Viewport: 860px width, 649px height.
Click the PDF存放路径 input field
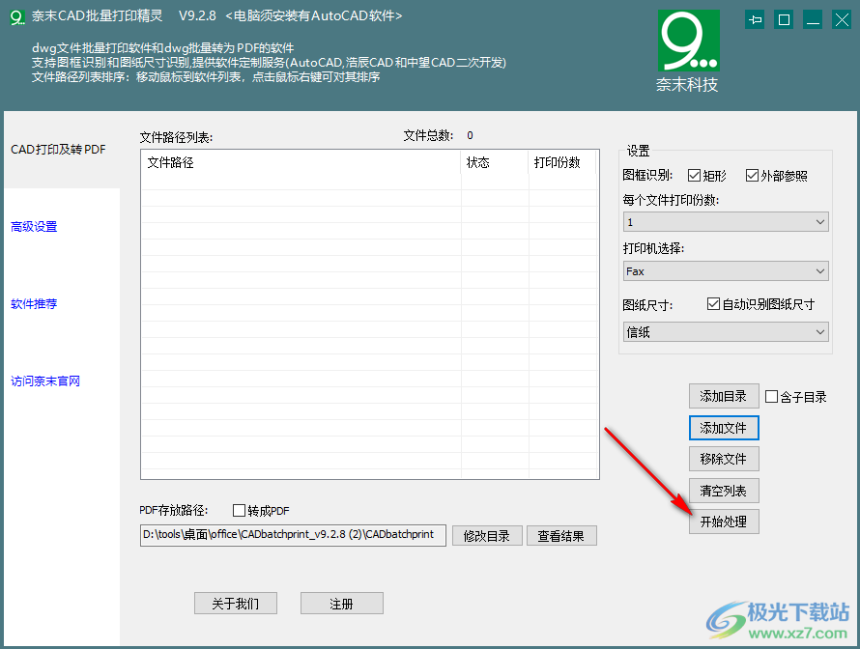click(293, 535)
